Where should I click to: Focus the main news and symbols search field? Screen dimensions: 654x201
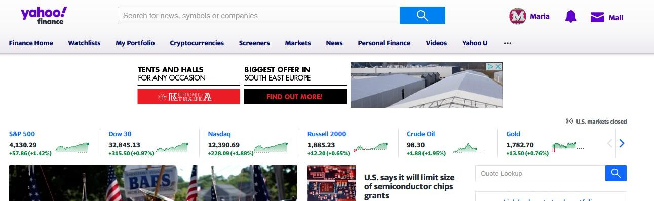(x=258, y=15)
